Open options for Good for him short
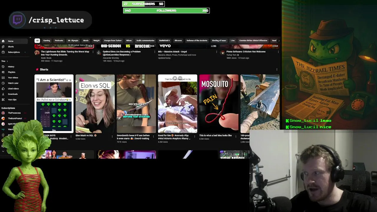This screenshot has height=212, width=377. [x=194, y=136]
